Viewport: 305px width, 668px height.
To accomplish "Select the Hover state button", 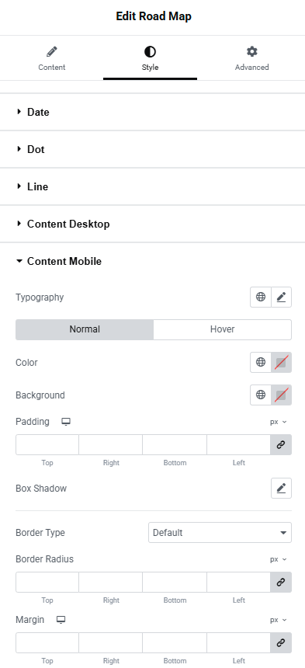I will tap(223, 329).
